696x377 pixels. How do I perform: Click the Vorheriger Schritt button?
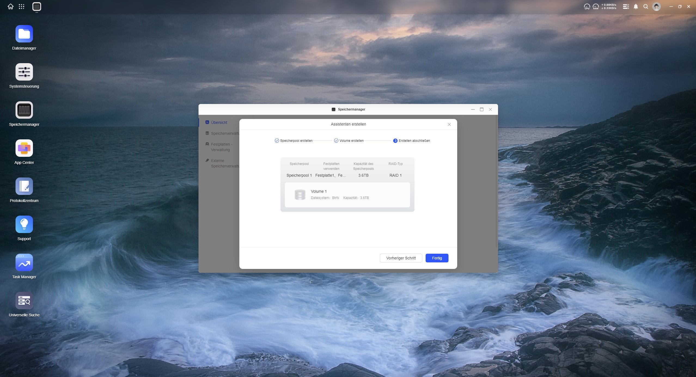pyautogui.click(x=401, y=258)
